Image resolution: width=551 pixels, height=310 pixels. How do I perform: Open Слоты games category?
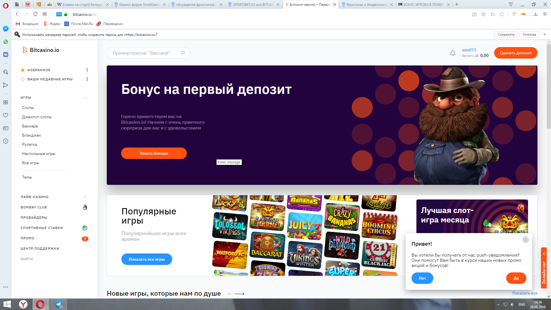click(x=28, y=108)
